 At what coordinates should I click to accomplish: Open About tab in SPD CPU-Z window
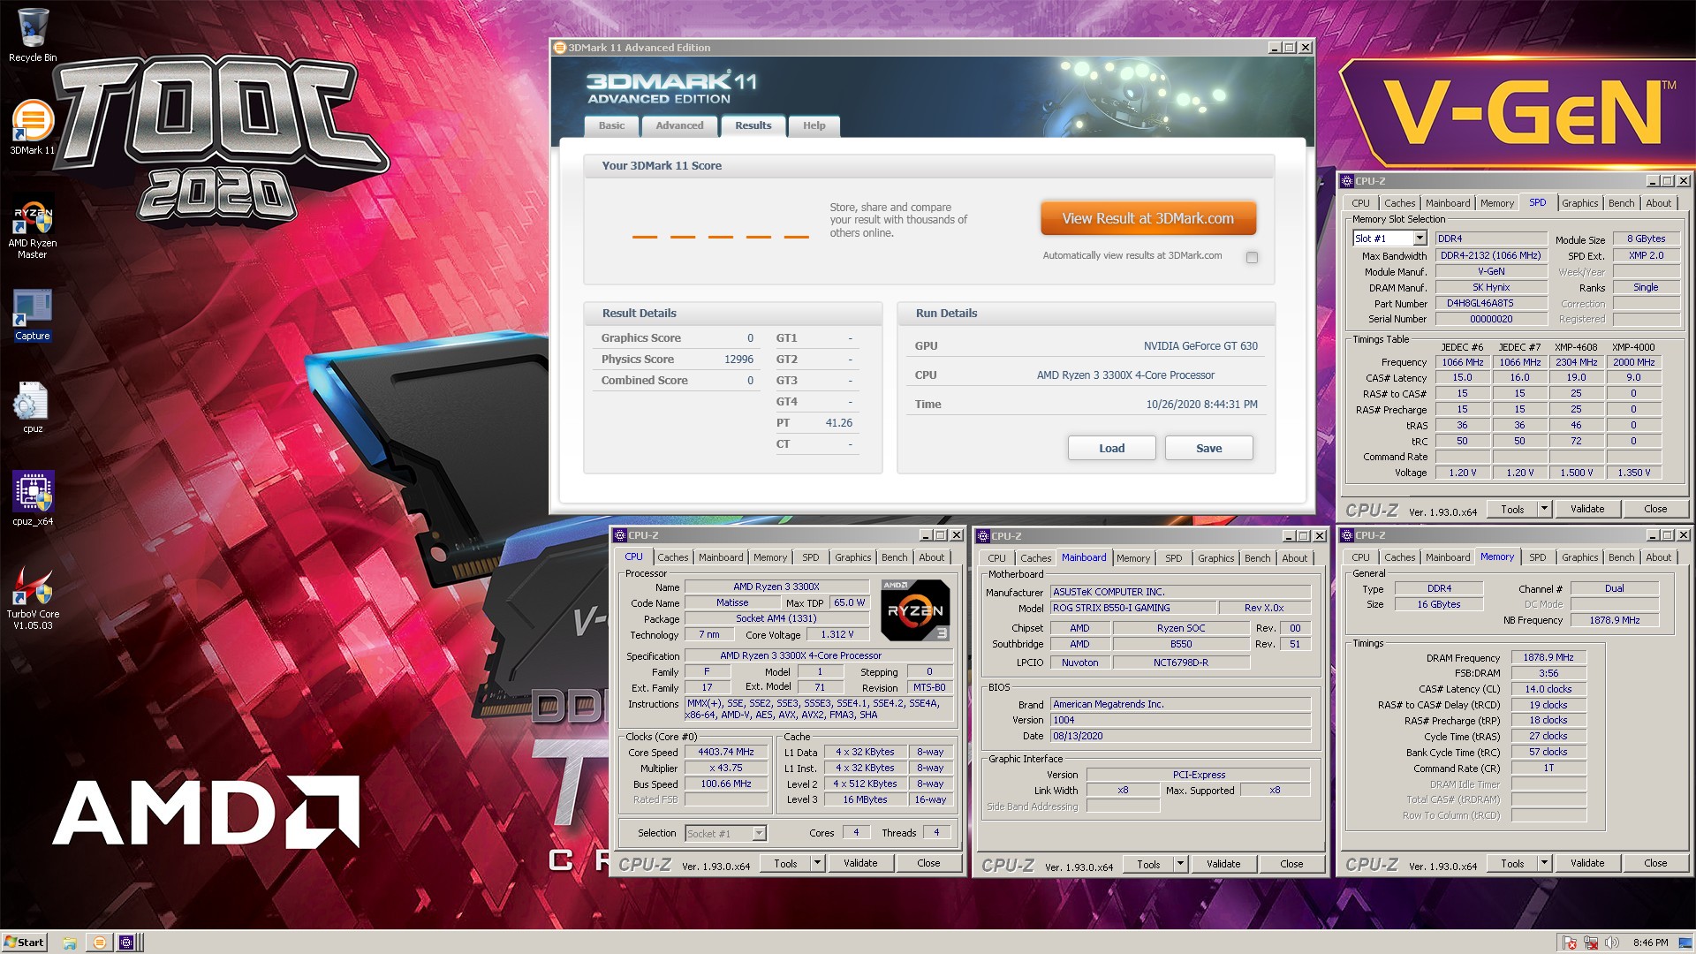tap(1658, 203)
